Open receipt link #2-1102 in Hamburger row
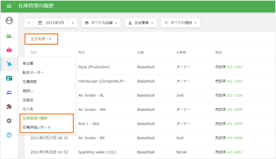Screen dimensions: 276x159 click(235, 81)
